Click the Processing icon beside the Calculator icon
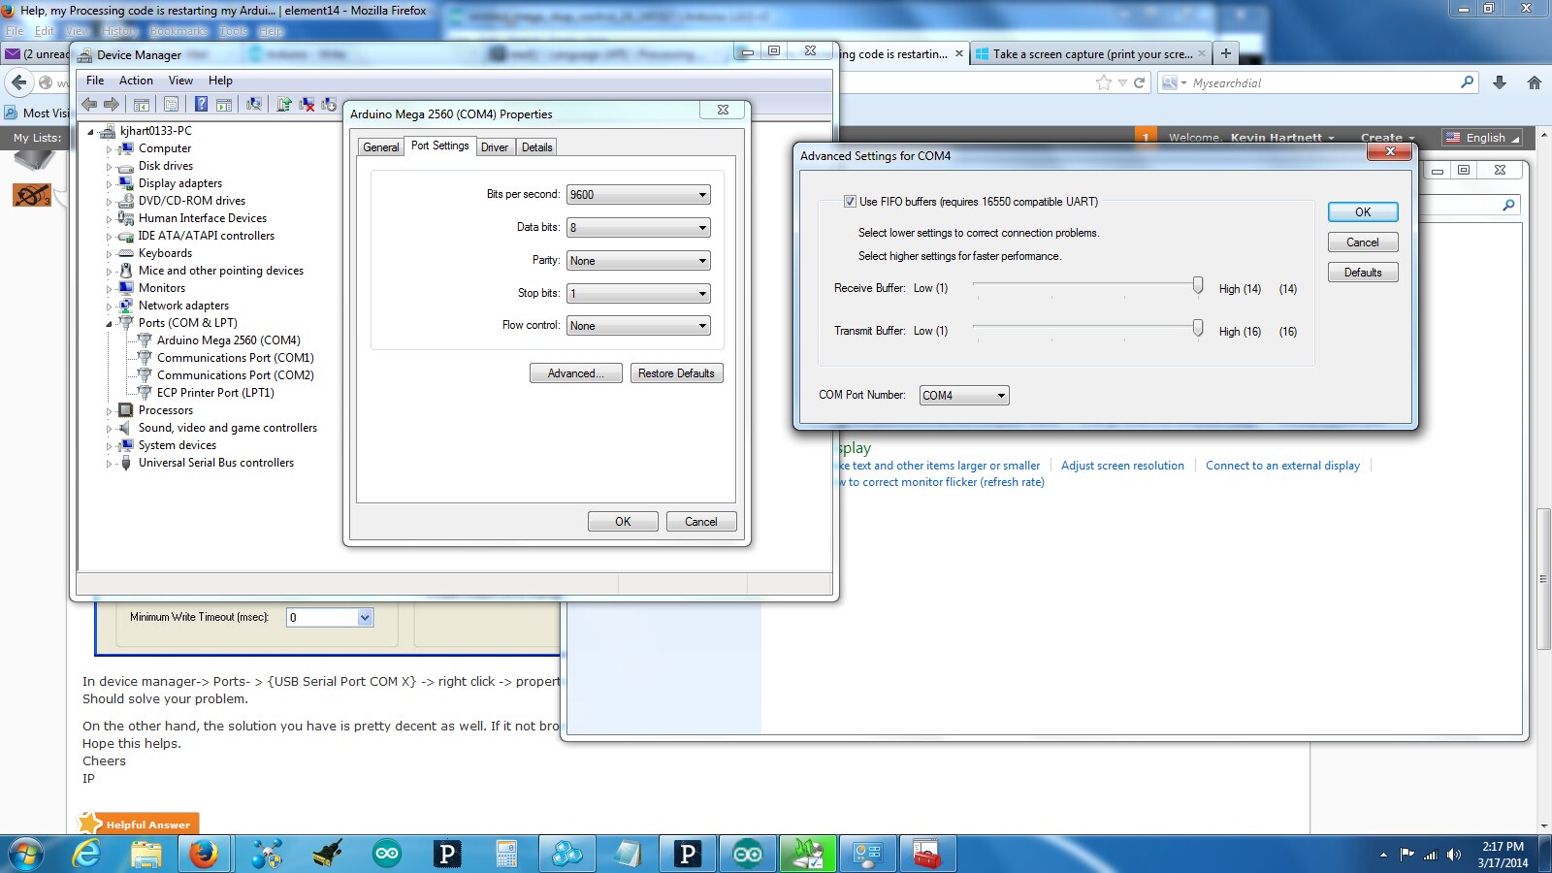 [447, 855]
